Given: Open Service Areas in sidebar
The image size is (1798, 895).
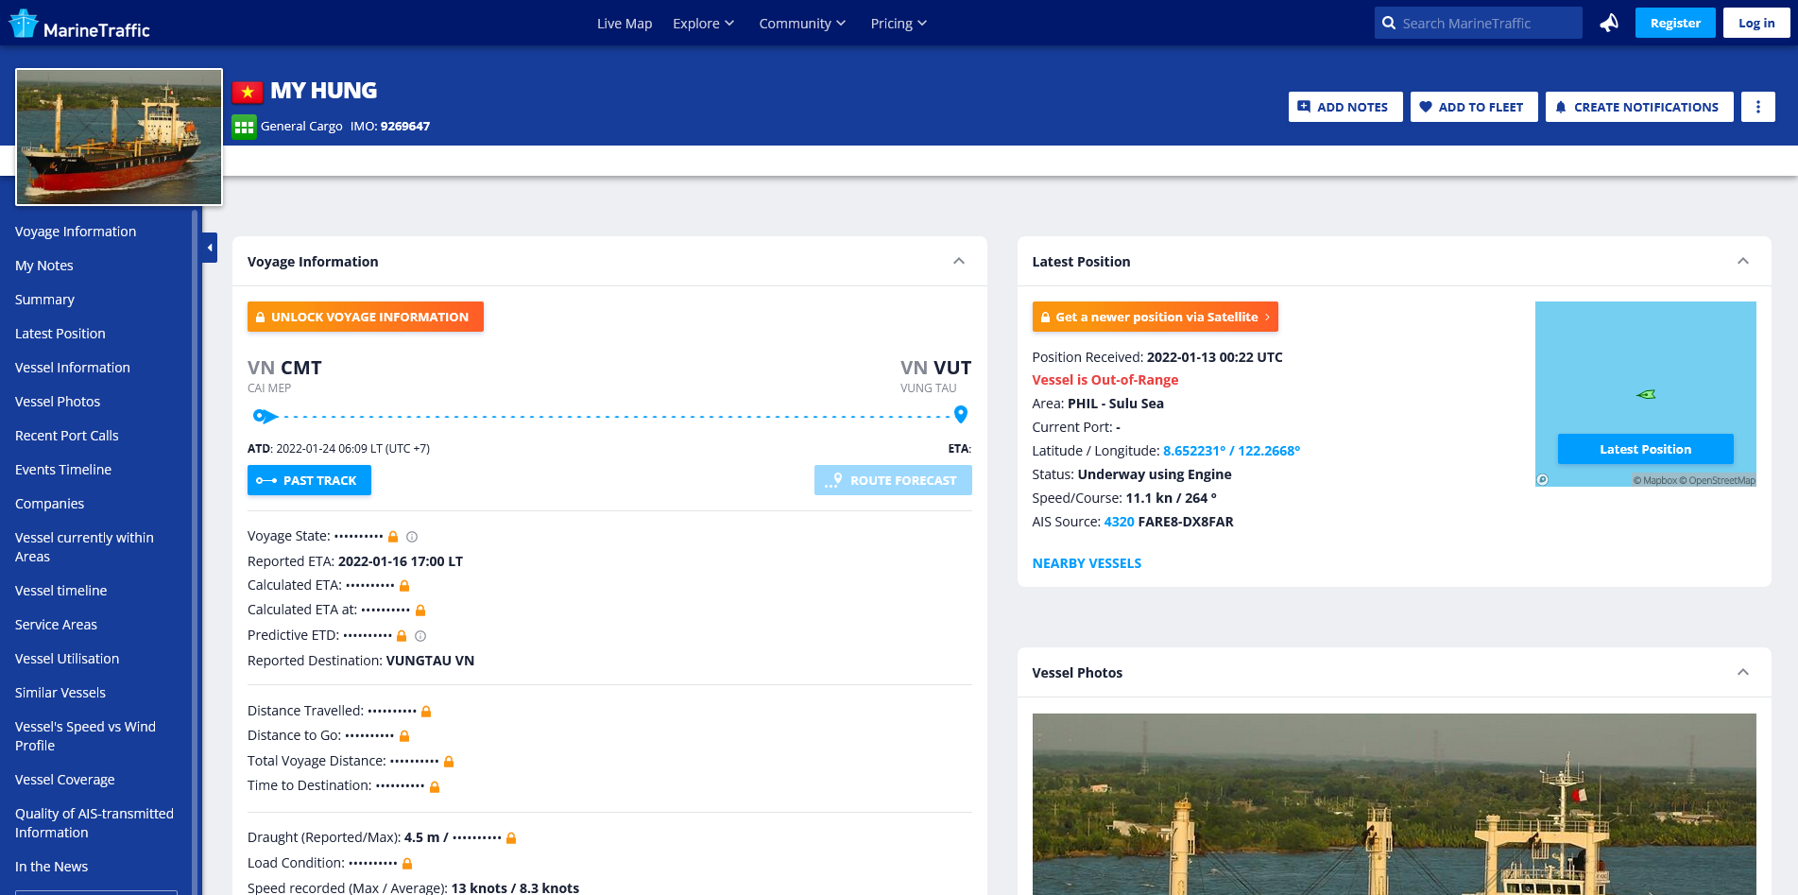Looking at the screenshot, I should pos(56,625).
